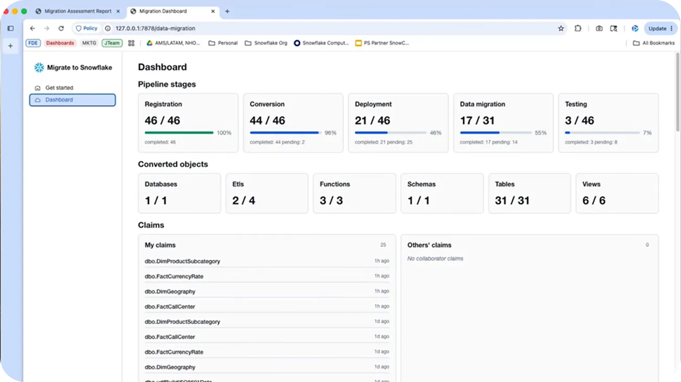
Task: Open the tab groups grid icon
Action: (x=131, y=43)
